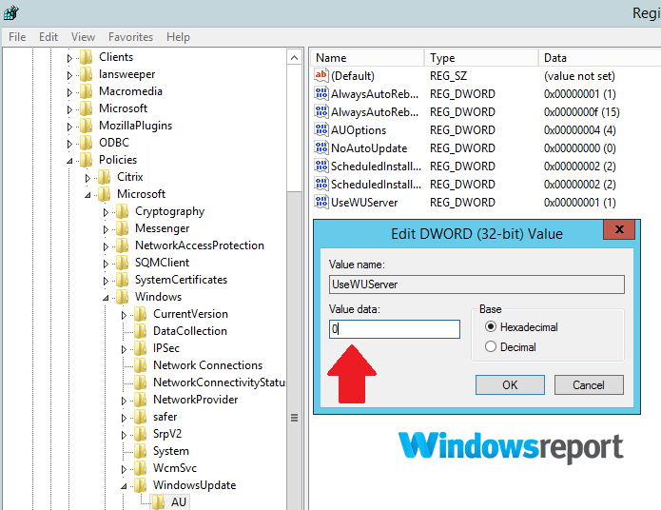Click the AU folder icon
The image size is (661, 510).
point(159,502)
